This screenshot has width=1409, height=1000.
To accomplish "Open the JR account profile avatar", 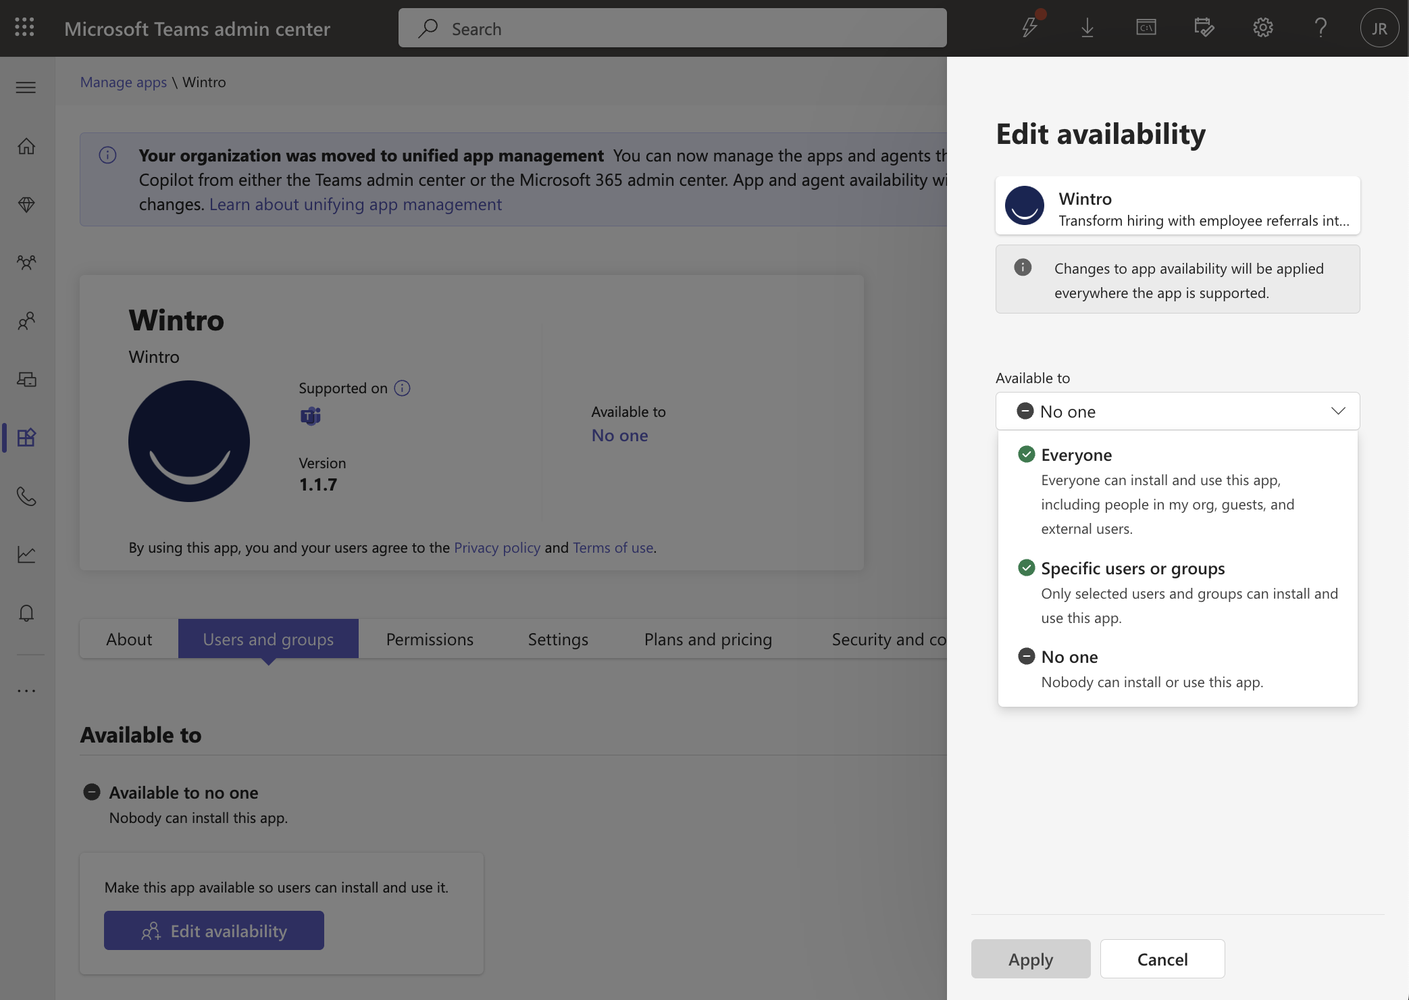I will click(x=1379, y=28).
